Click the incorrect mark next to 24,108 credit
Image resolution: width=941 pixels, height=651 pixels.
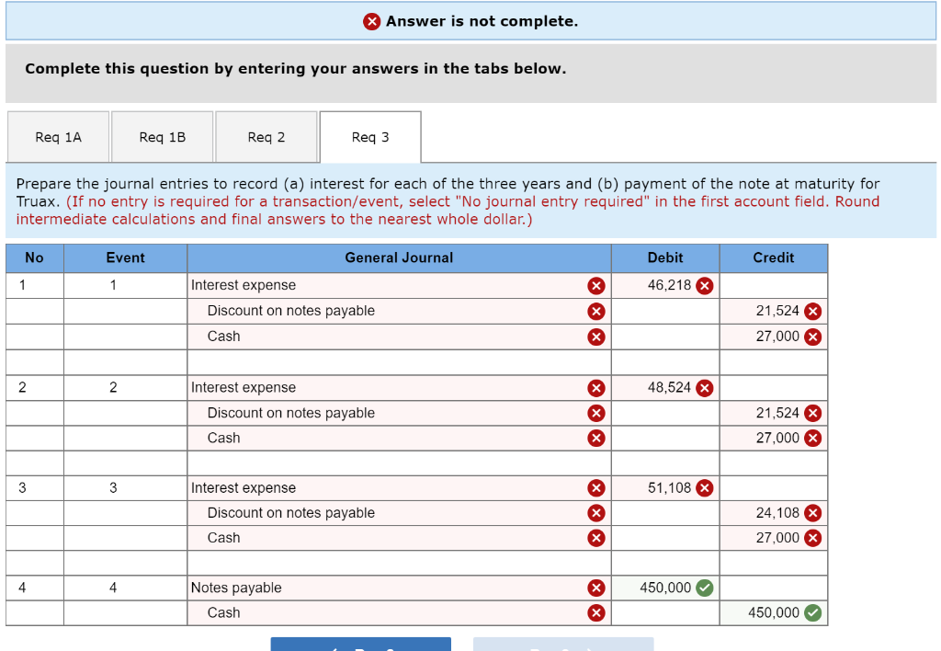click(812, 513)
